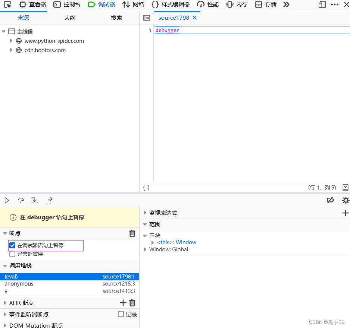
Task: Click the Resume execution icon
Action: (6, 200)
